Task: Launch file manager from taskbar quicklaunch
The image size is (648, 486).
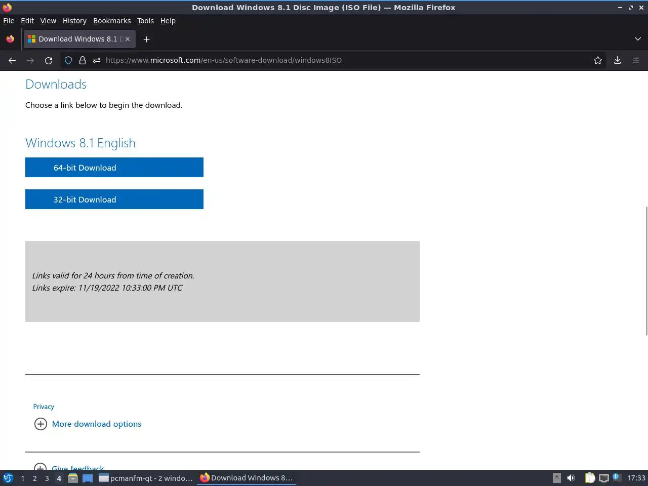Action: [x=73, y=478]
